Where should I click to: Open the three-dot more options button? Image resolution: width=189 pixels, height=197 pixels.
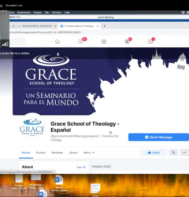click(184, 152)
